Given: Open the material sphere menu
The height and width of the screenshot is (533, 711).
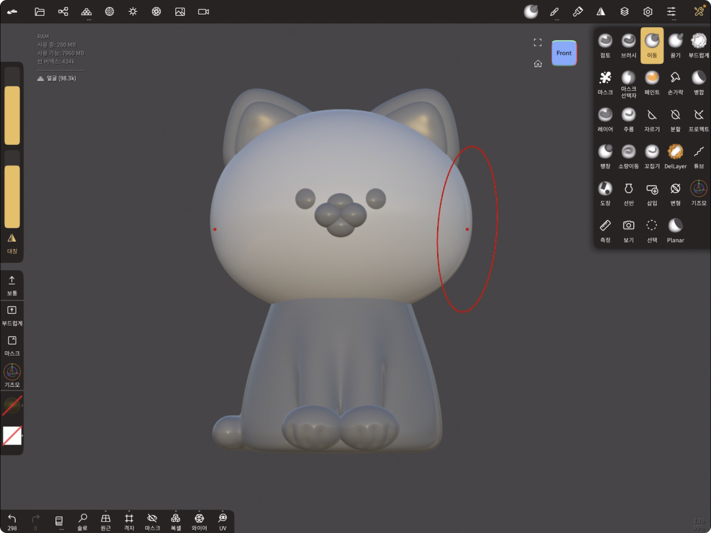Looking at the screenshot, I should pyautogui.click(x=110, y=11).
